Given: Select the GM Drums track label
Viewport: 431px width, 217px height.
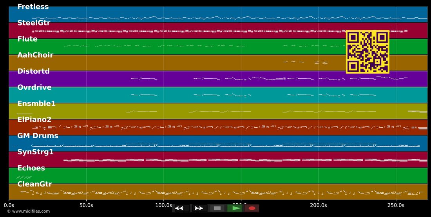Looking at the screenshot, I should point(38,136).
